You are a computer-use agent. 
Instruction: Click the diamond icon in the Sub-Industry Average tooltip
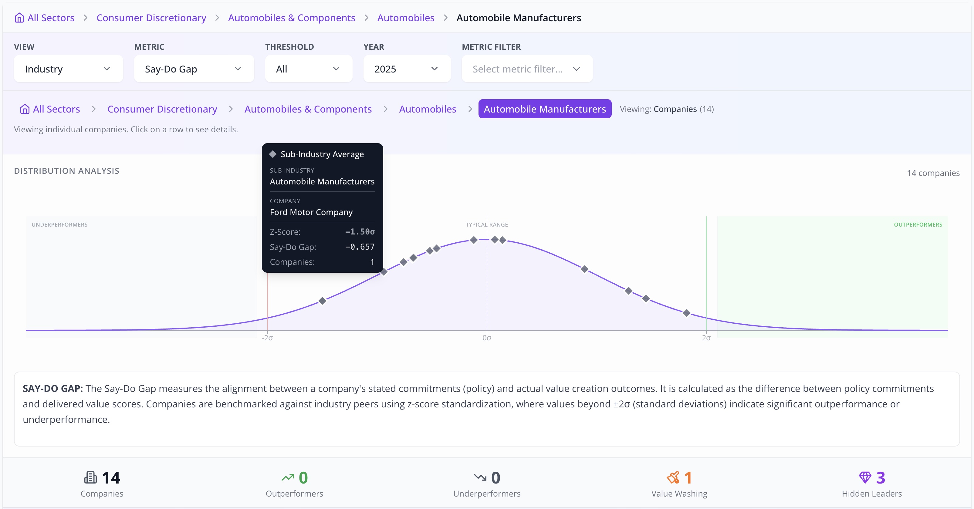coord(273,154)
